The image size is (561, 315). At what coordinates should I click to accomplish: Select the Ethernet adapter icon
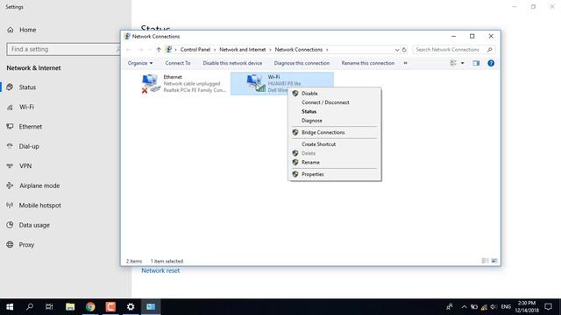(x=150, y=84)
